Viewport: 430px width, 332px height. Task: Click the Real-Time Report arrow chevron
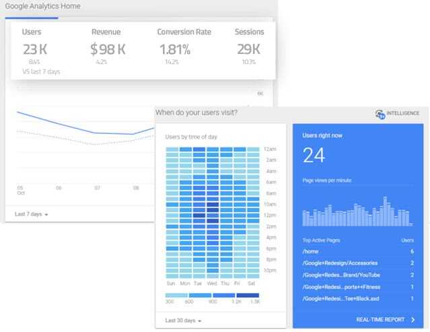(x=413, y=319)
